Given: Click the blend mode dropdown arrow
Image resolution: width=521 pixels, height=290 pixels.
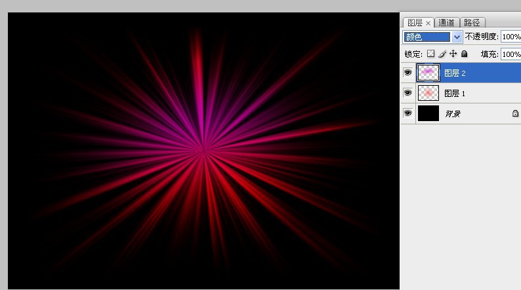Looking at the screenshot, I should pyautogui.click(x=457, y=37).
